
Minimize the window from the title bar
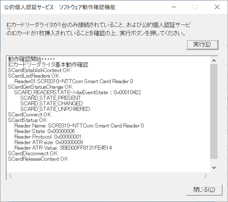pos(174,7)
